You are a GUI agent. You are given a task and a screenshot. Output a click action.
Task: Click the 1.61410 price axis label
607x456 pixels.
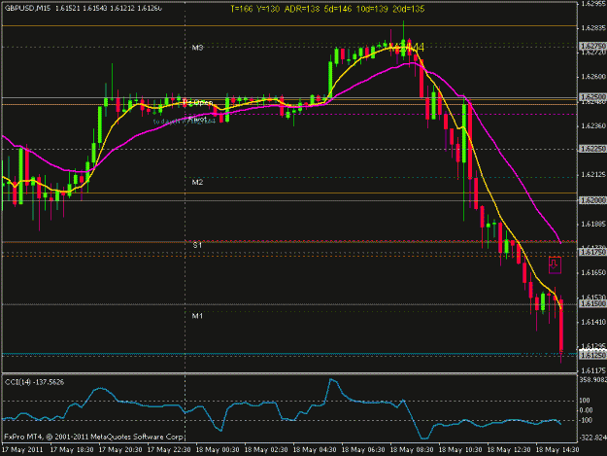click(592, 322)
